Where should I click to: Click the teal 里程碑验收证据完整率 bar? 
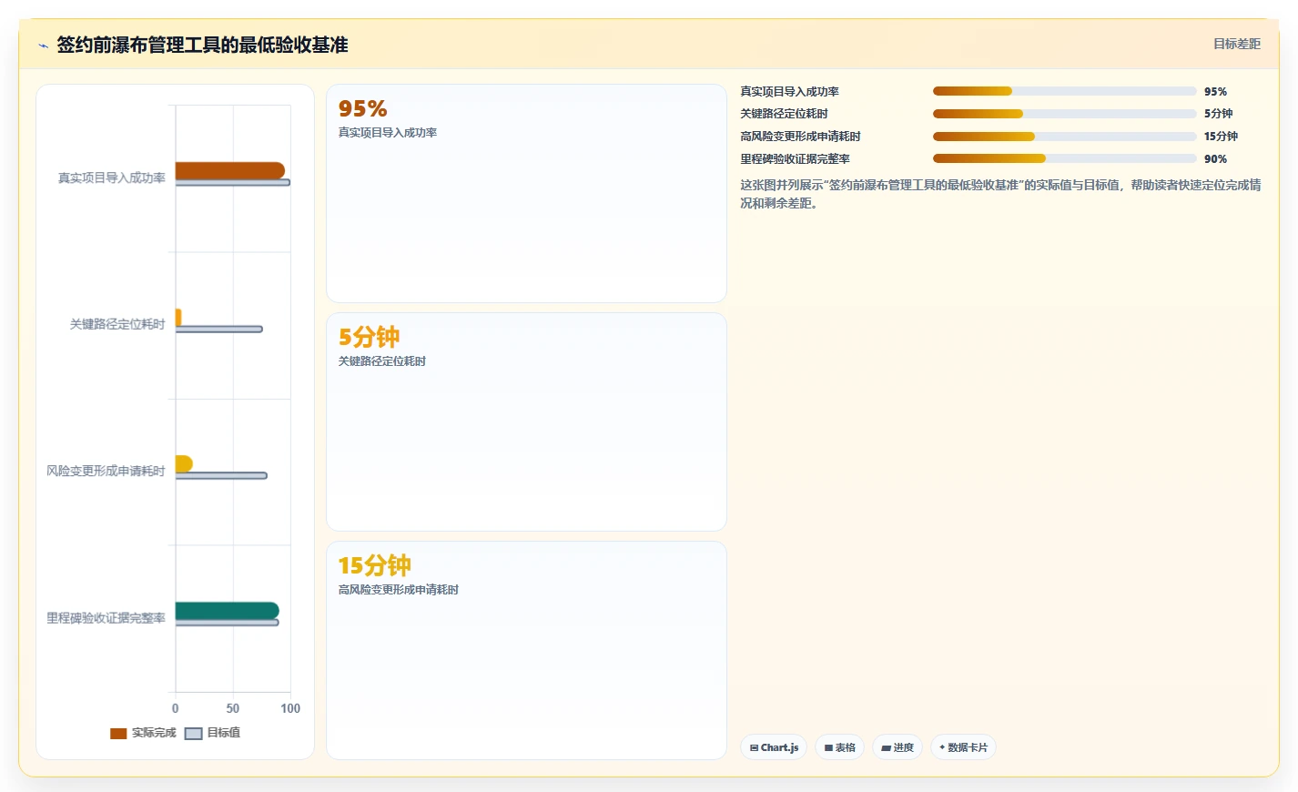click(x=228, y=611)
